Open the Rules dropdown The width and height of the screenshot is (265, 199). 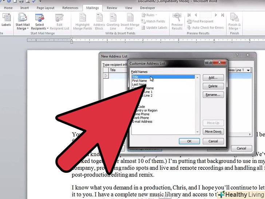(x=149, y=15)
